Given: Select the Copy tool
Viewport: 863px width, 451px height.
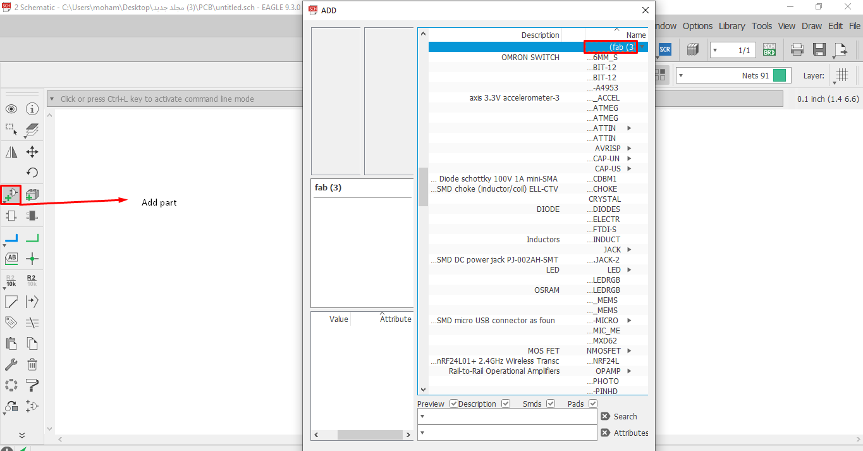Looking at the screenshot, I should 32,343.
